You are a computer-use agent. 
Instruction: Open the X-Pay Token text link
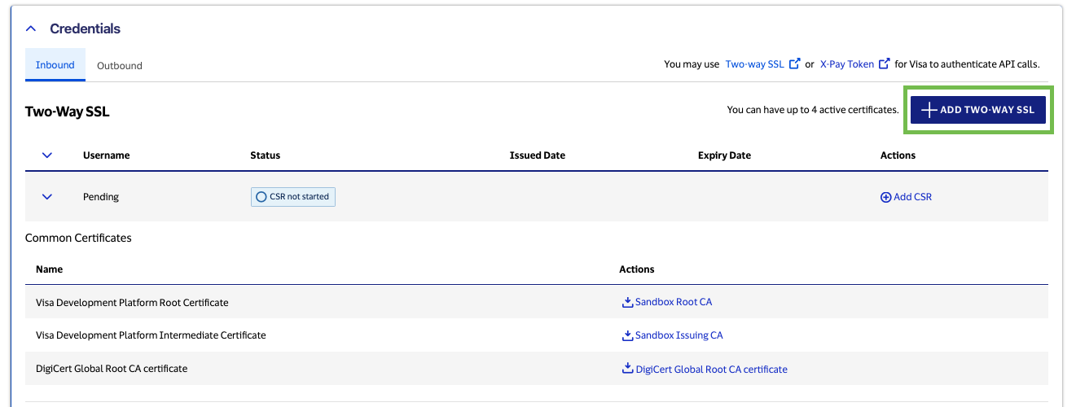(x=846, y=64)
